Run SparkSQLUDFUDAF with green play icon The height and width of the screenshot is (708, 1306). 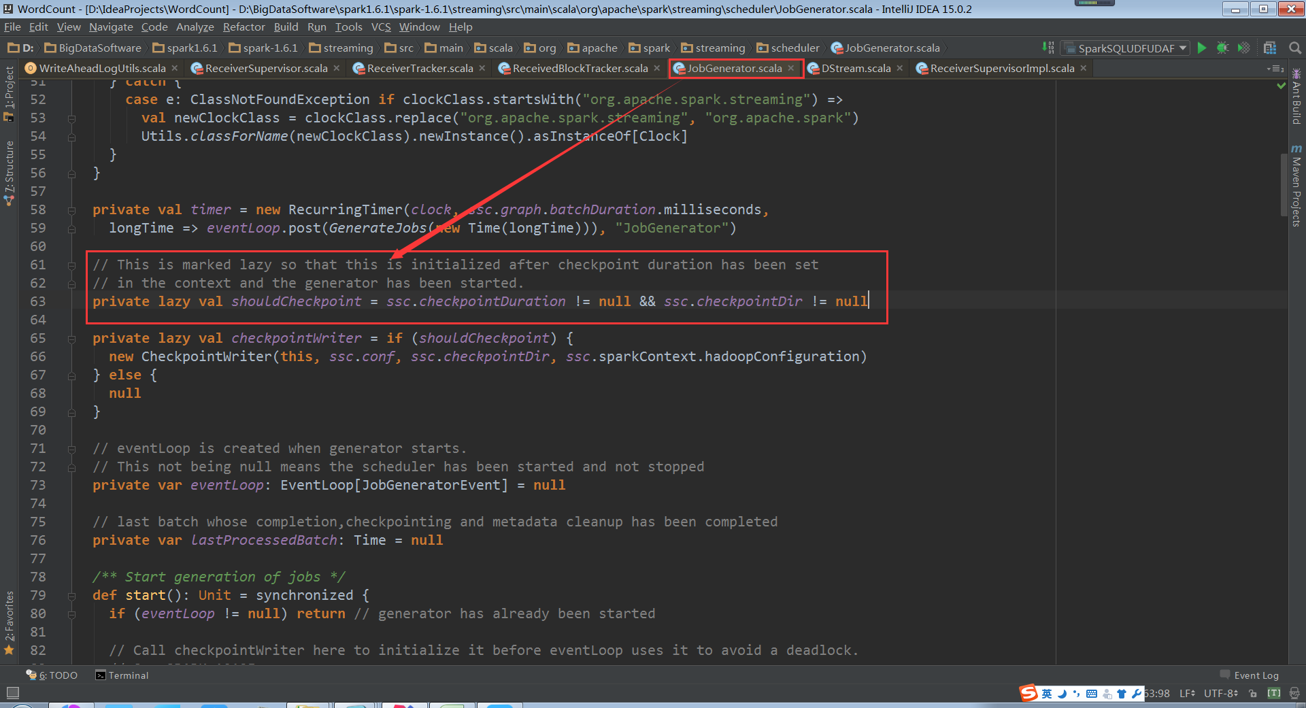(1202, 48)
